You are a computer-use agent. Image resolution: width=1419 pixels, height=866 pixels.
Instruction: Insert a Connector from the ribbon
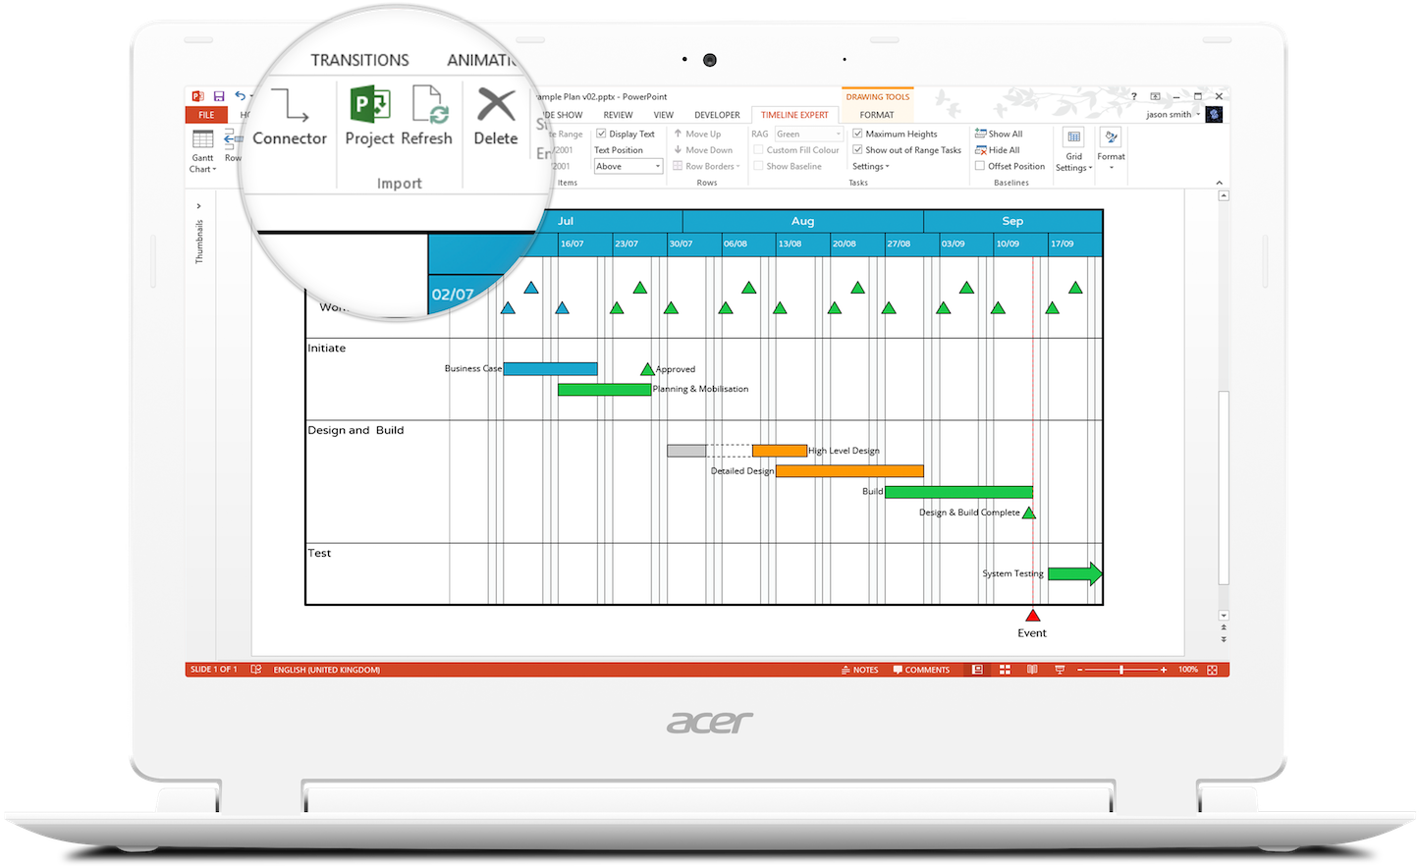tap(289, 108)
